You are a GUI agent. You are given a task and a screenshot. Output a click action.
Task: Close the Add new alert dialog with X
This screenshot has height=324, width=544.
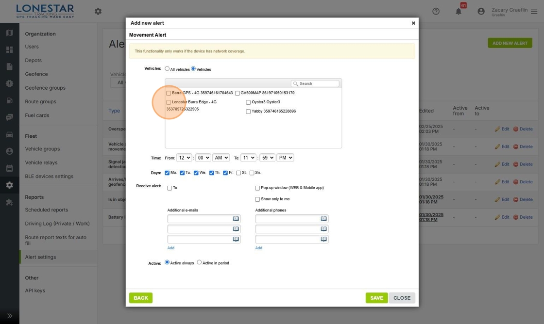coord(413,23)
